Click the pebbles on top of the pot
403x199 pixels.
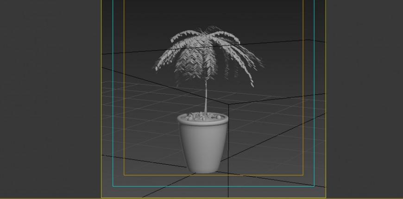[202, 118]
